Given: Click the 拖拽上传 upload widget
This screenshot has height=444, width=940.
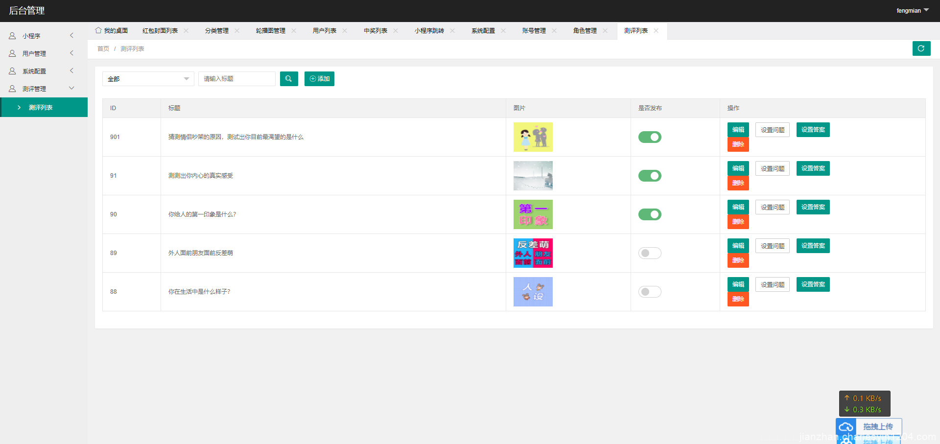Looking at the screenshot, I should [x=869, y=427].
